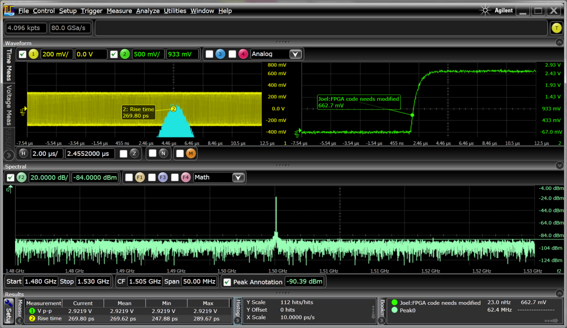Click the Span 50.00 MHz field
Image resolution: width=567 pixels, height=328 pixels.
[x=199, y=282]
